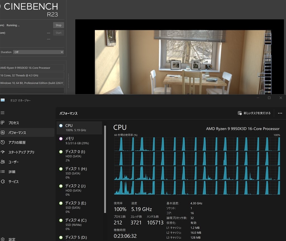The height and width of the screenshot is (241, 286).
Task: Stop the running Cinebench multi-core test
Action: 58,25
